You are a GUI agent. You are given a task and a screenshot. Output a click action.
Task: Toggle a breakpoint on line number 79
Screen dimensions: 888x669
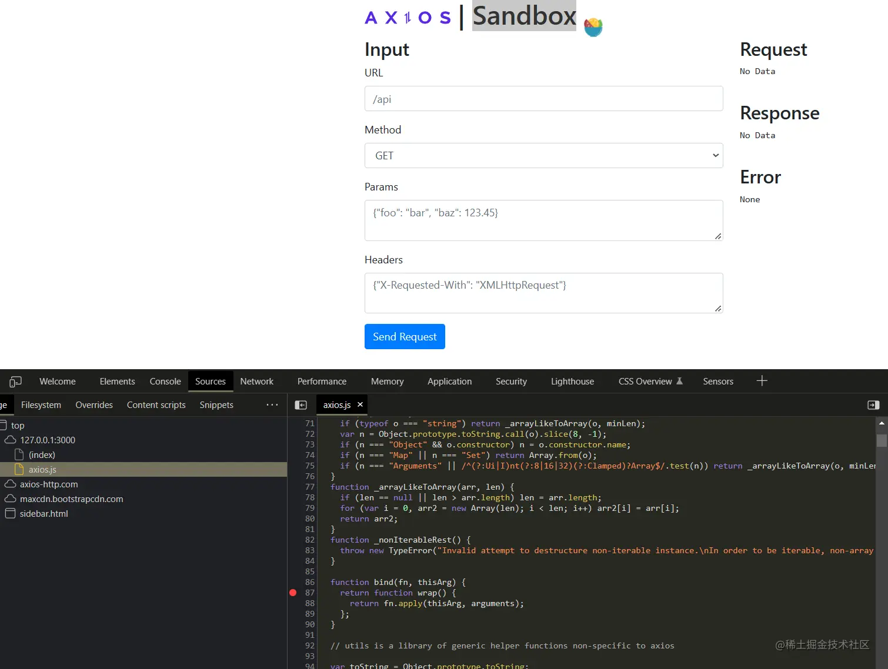[x=310, y=508]
